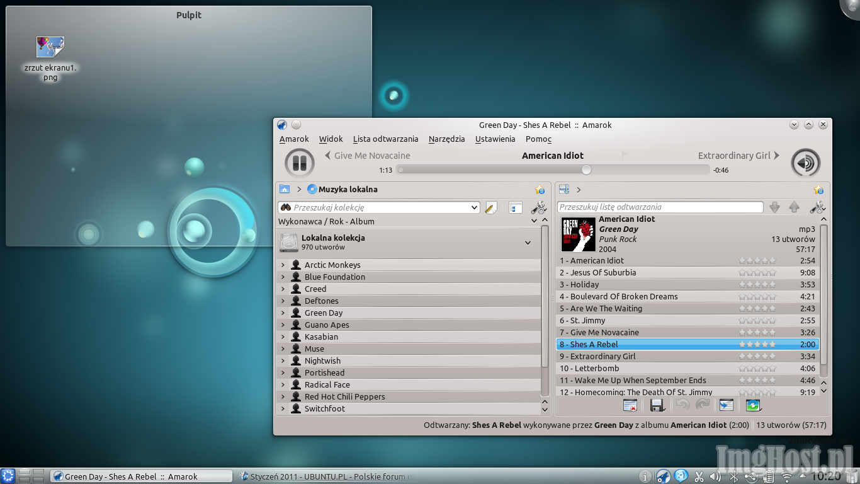Screen dimensions: 860x484
Task: Open the home folder icon in media sources
Action: [285, 189]
